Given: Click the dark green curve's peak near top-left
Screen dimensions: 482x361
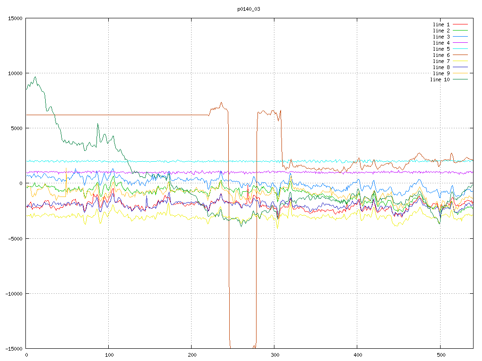Looking at the screenshot, I should pos(35,78).
